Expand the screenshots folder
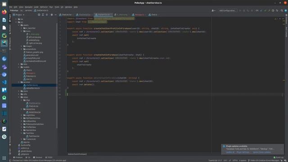This screenshot has width=288, height=162. click(x=22, y=49)
